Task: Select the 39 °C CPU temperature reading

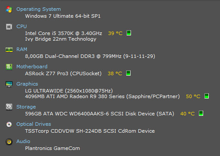Action: [x=115, y=33]
